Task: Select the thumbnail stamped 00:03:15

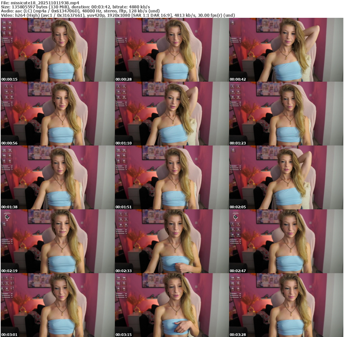Action: point(172,305)
